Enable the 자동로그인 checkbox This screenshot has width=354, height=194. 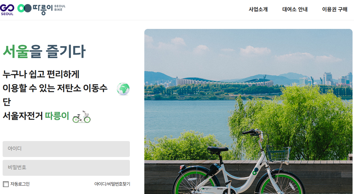click(6, 184)
